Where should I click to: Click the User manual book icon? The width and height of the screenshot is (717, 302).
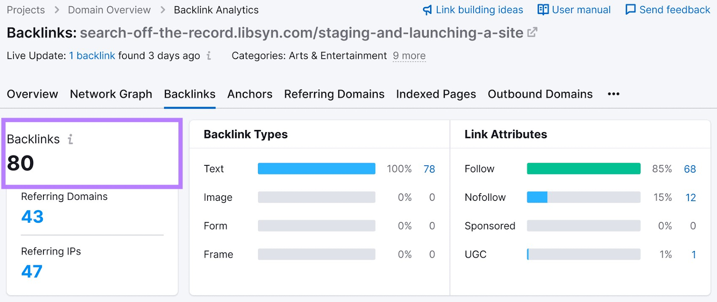coord(543,10)
